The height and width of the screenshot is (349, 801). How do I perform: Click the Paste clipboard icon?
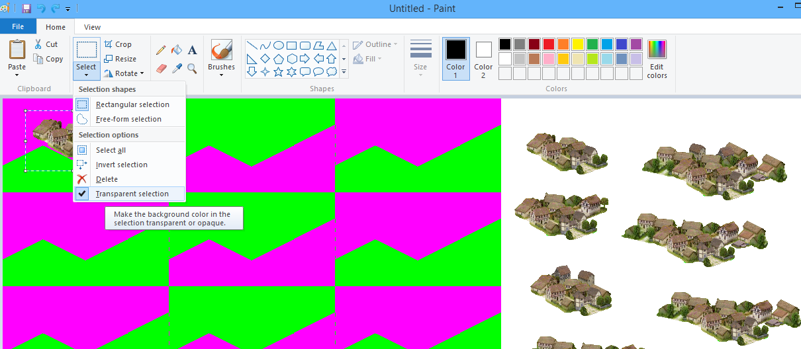click(17, 50)
